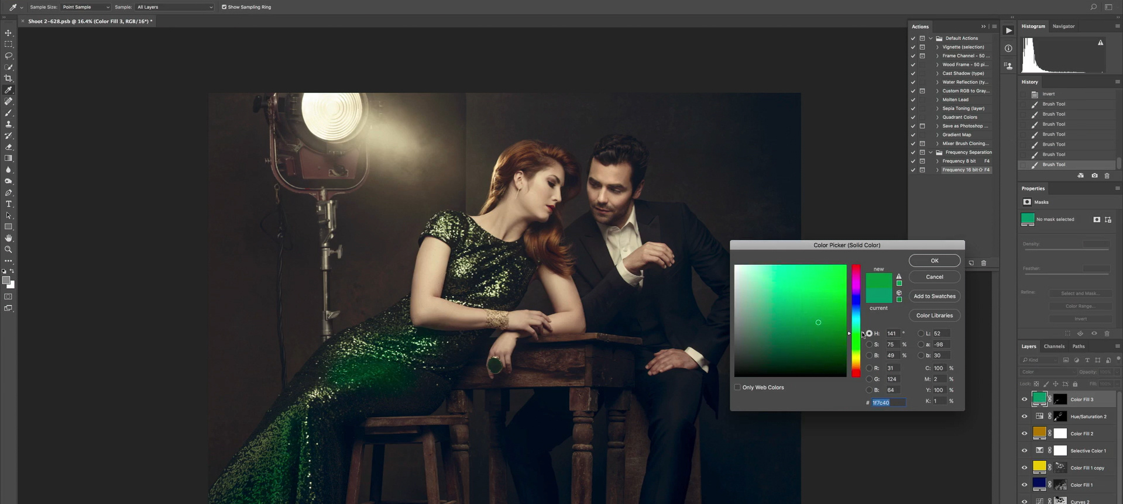Select the Gradient tool
The image size is (1123, 504).
point(8,158)
